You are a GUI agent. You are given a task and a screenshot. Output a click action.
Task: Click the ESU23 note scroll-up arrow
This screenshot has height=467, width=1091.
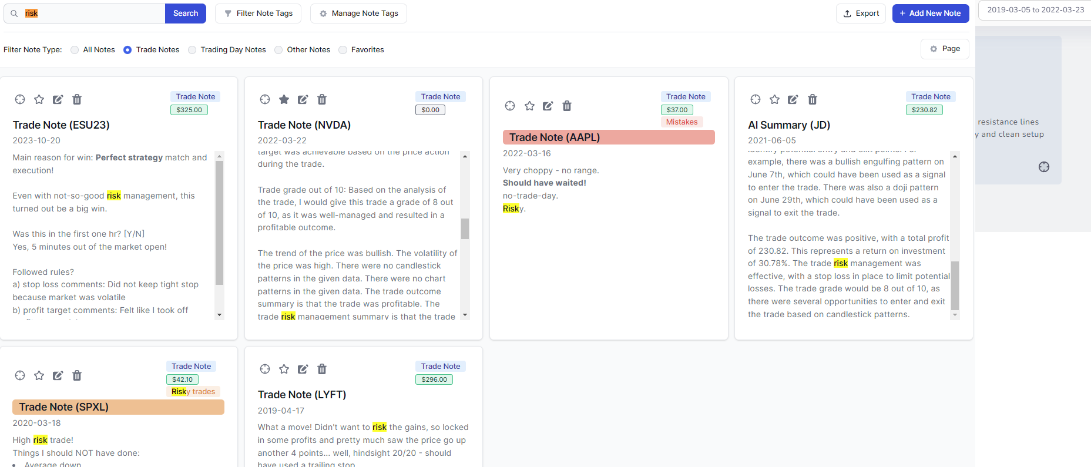tap(220, 156)
